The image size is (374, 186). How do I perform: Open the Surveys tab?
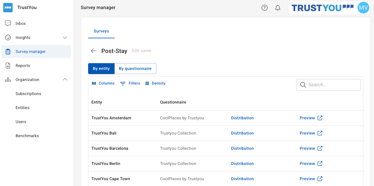(x=101, y=31)
